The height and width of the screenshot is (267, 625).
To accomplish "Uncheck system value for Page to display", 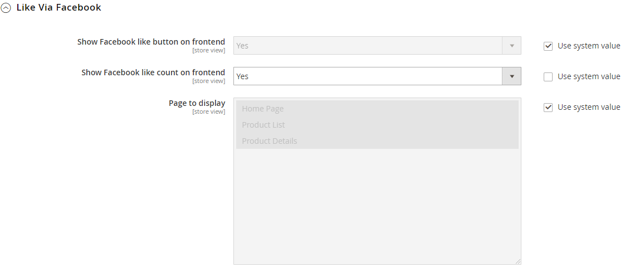I will tap(548, 108).
